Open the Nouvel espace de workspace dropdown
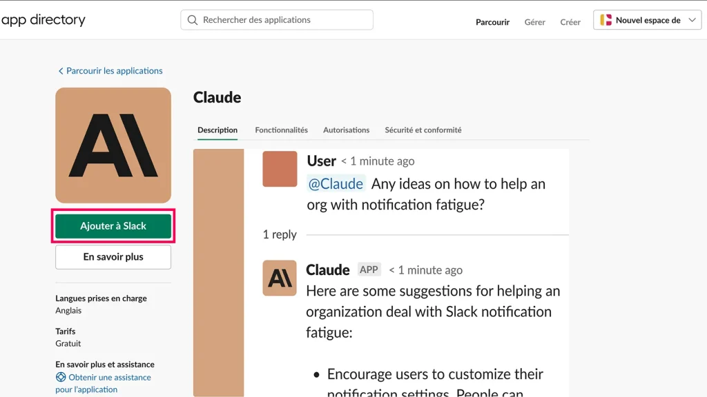The width and height of the screenshot is (707, 397). [646, 19]
